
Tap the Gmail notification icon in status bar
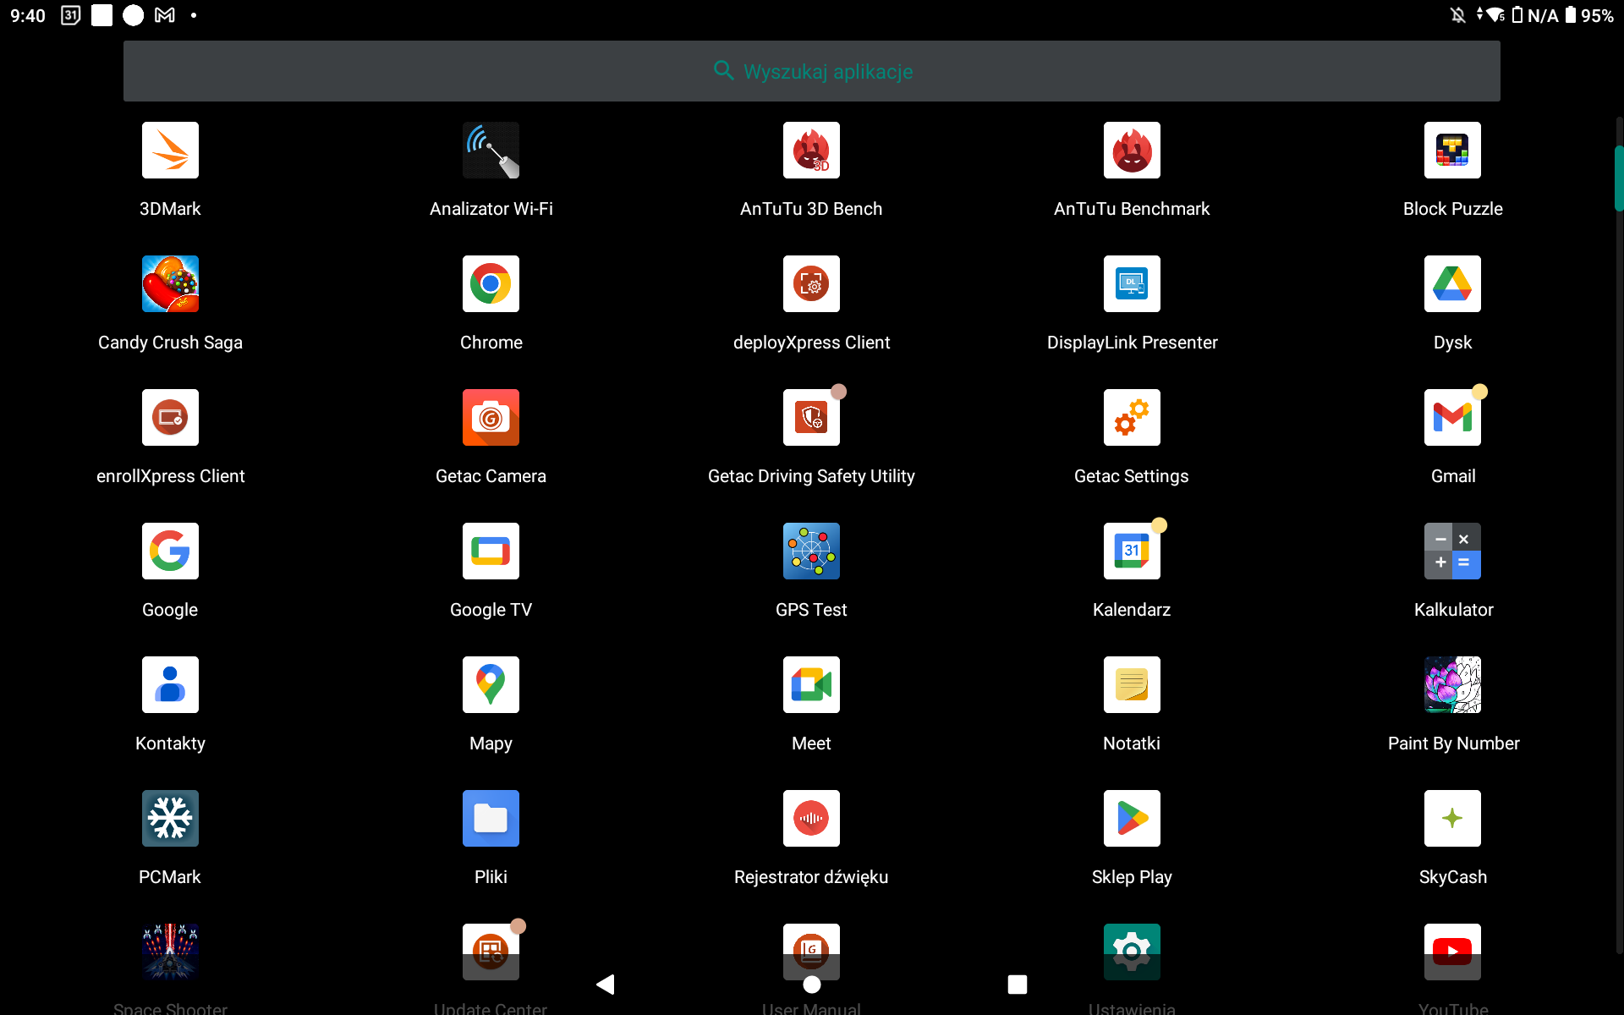[165, 15]
